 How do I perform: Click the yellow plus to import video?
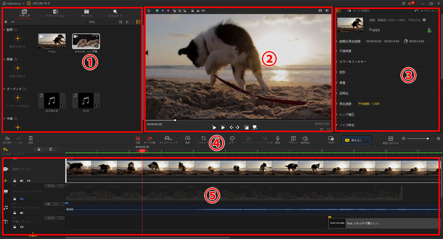[18, 38]
